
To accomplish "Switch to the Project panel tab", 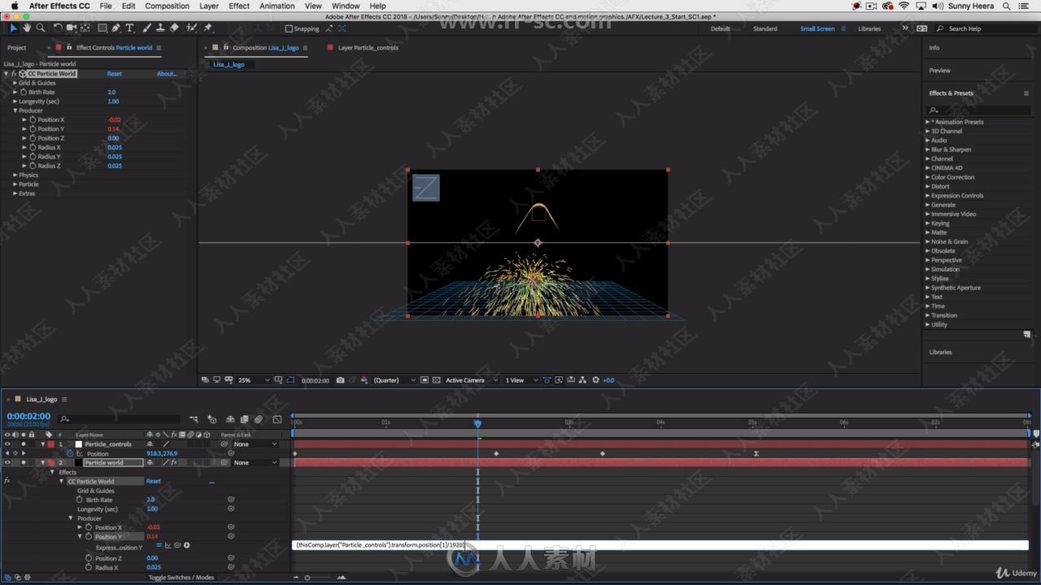I will point(17,48).
